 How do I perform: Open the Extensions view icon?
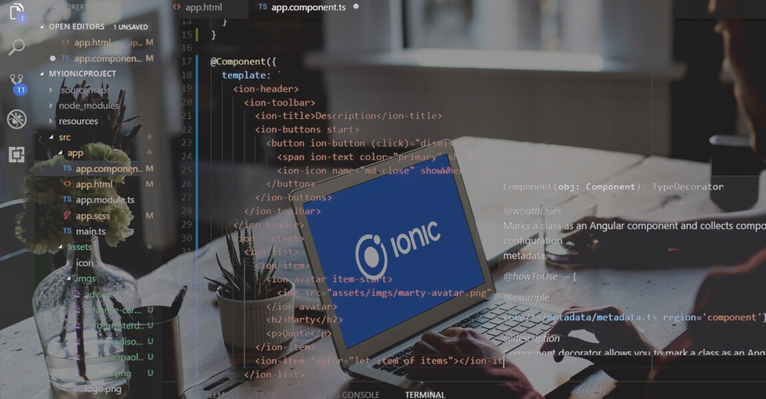tap(17, 155)
